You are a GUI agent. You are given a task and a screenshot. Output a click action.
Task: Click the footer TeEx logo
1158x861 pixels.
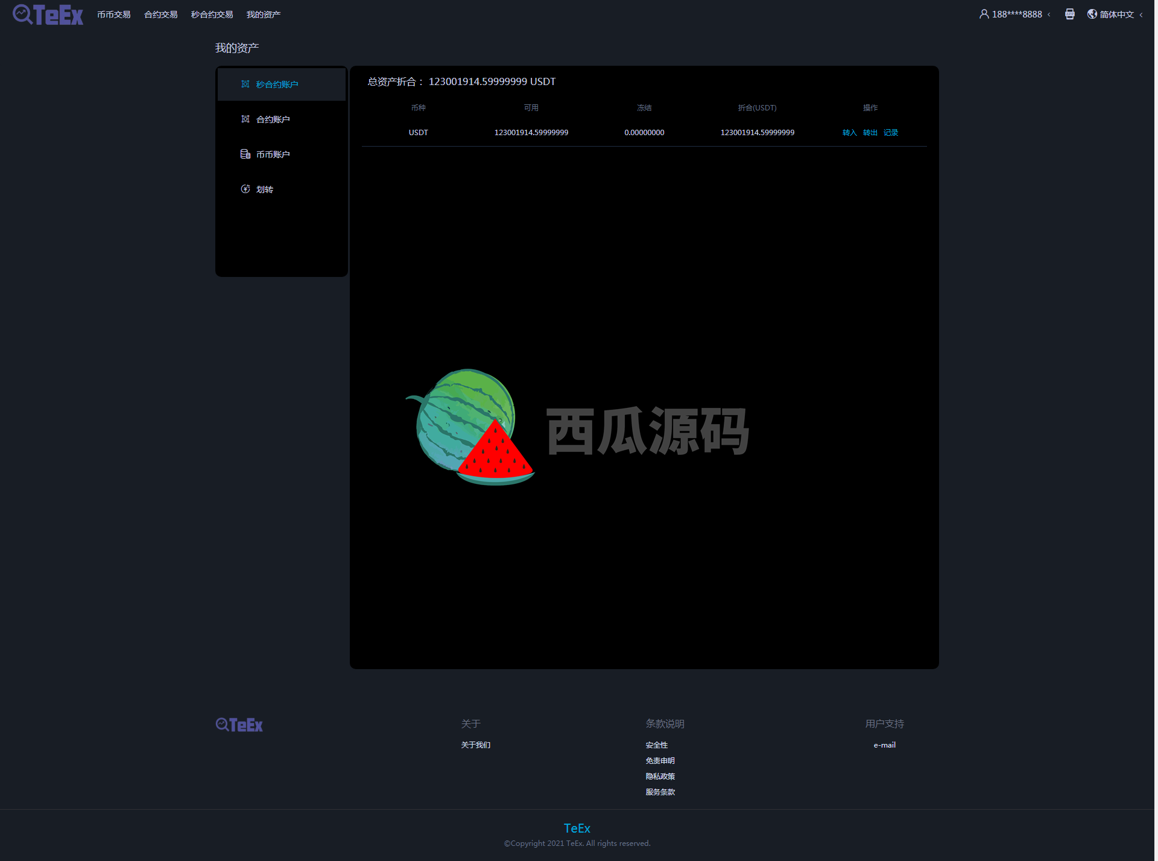point(239,725)
